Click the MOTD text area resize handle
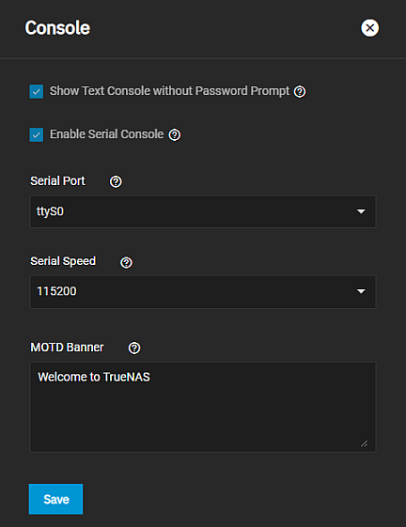Image resolution: width=406 pixels, height=527 pixels. pos(365,443)
